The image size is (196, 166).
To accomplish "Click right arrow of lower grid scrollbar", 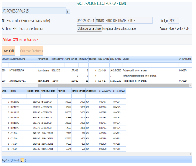I will [x=191, y=154].
